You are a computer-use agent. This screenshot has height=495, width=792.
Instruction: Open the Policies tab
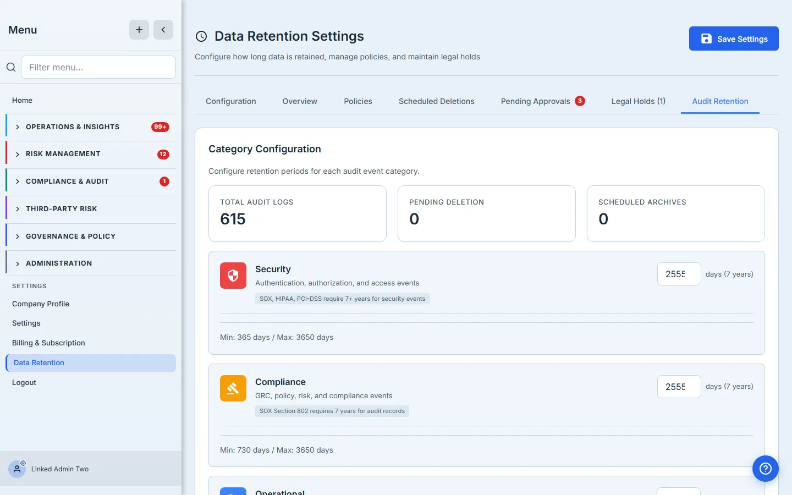358,101
